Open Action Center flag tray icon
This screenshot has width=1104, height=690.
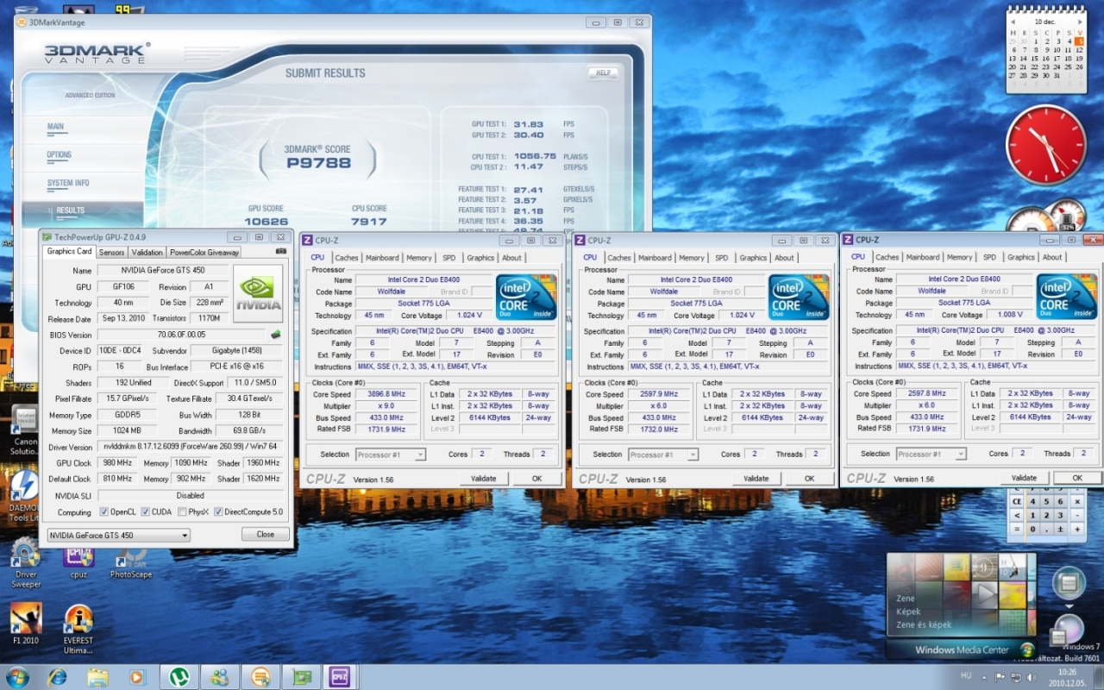tap(1000, 677)
